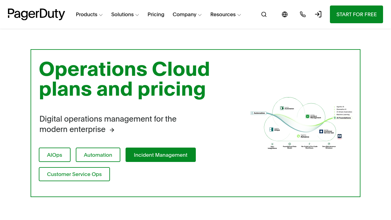391x220 pixels.
Task: Click the sign-in arrow icon
Action: pyautogui.click(x=318, y=14)
